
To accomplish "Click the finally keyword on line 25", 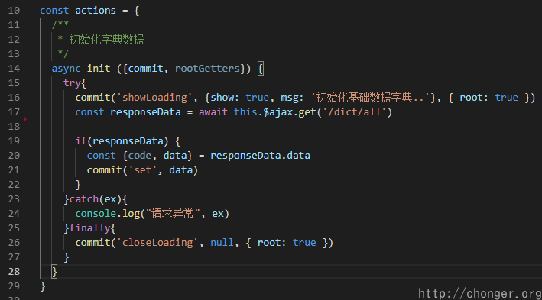I will [90, 228].
